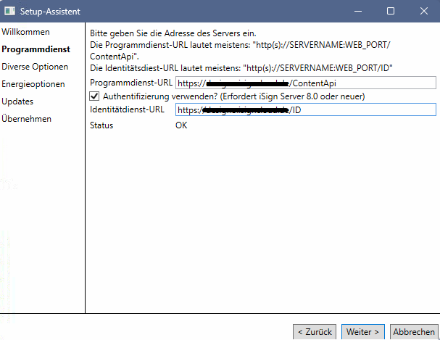
Task: Click the Status label
Action: [x=101, y=125]
